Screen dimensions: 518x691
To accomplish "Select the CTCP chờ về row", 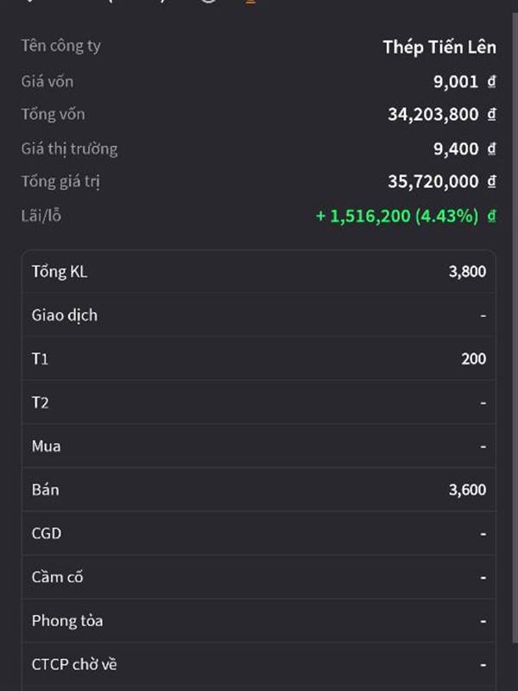I will [x=259, y=664].
